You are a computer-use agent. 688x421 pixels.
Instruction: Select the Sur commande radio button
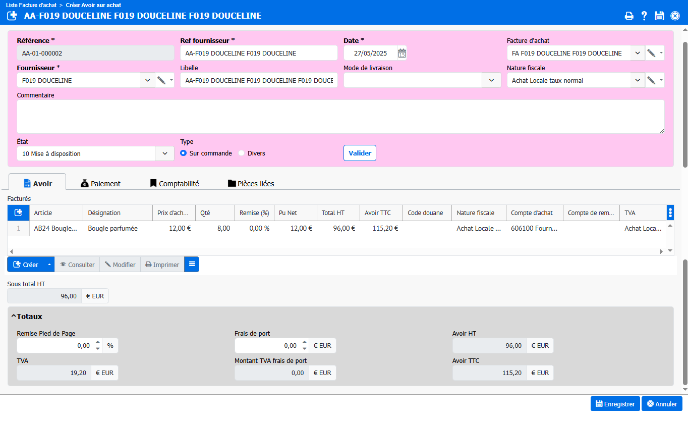point(184,153)
